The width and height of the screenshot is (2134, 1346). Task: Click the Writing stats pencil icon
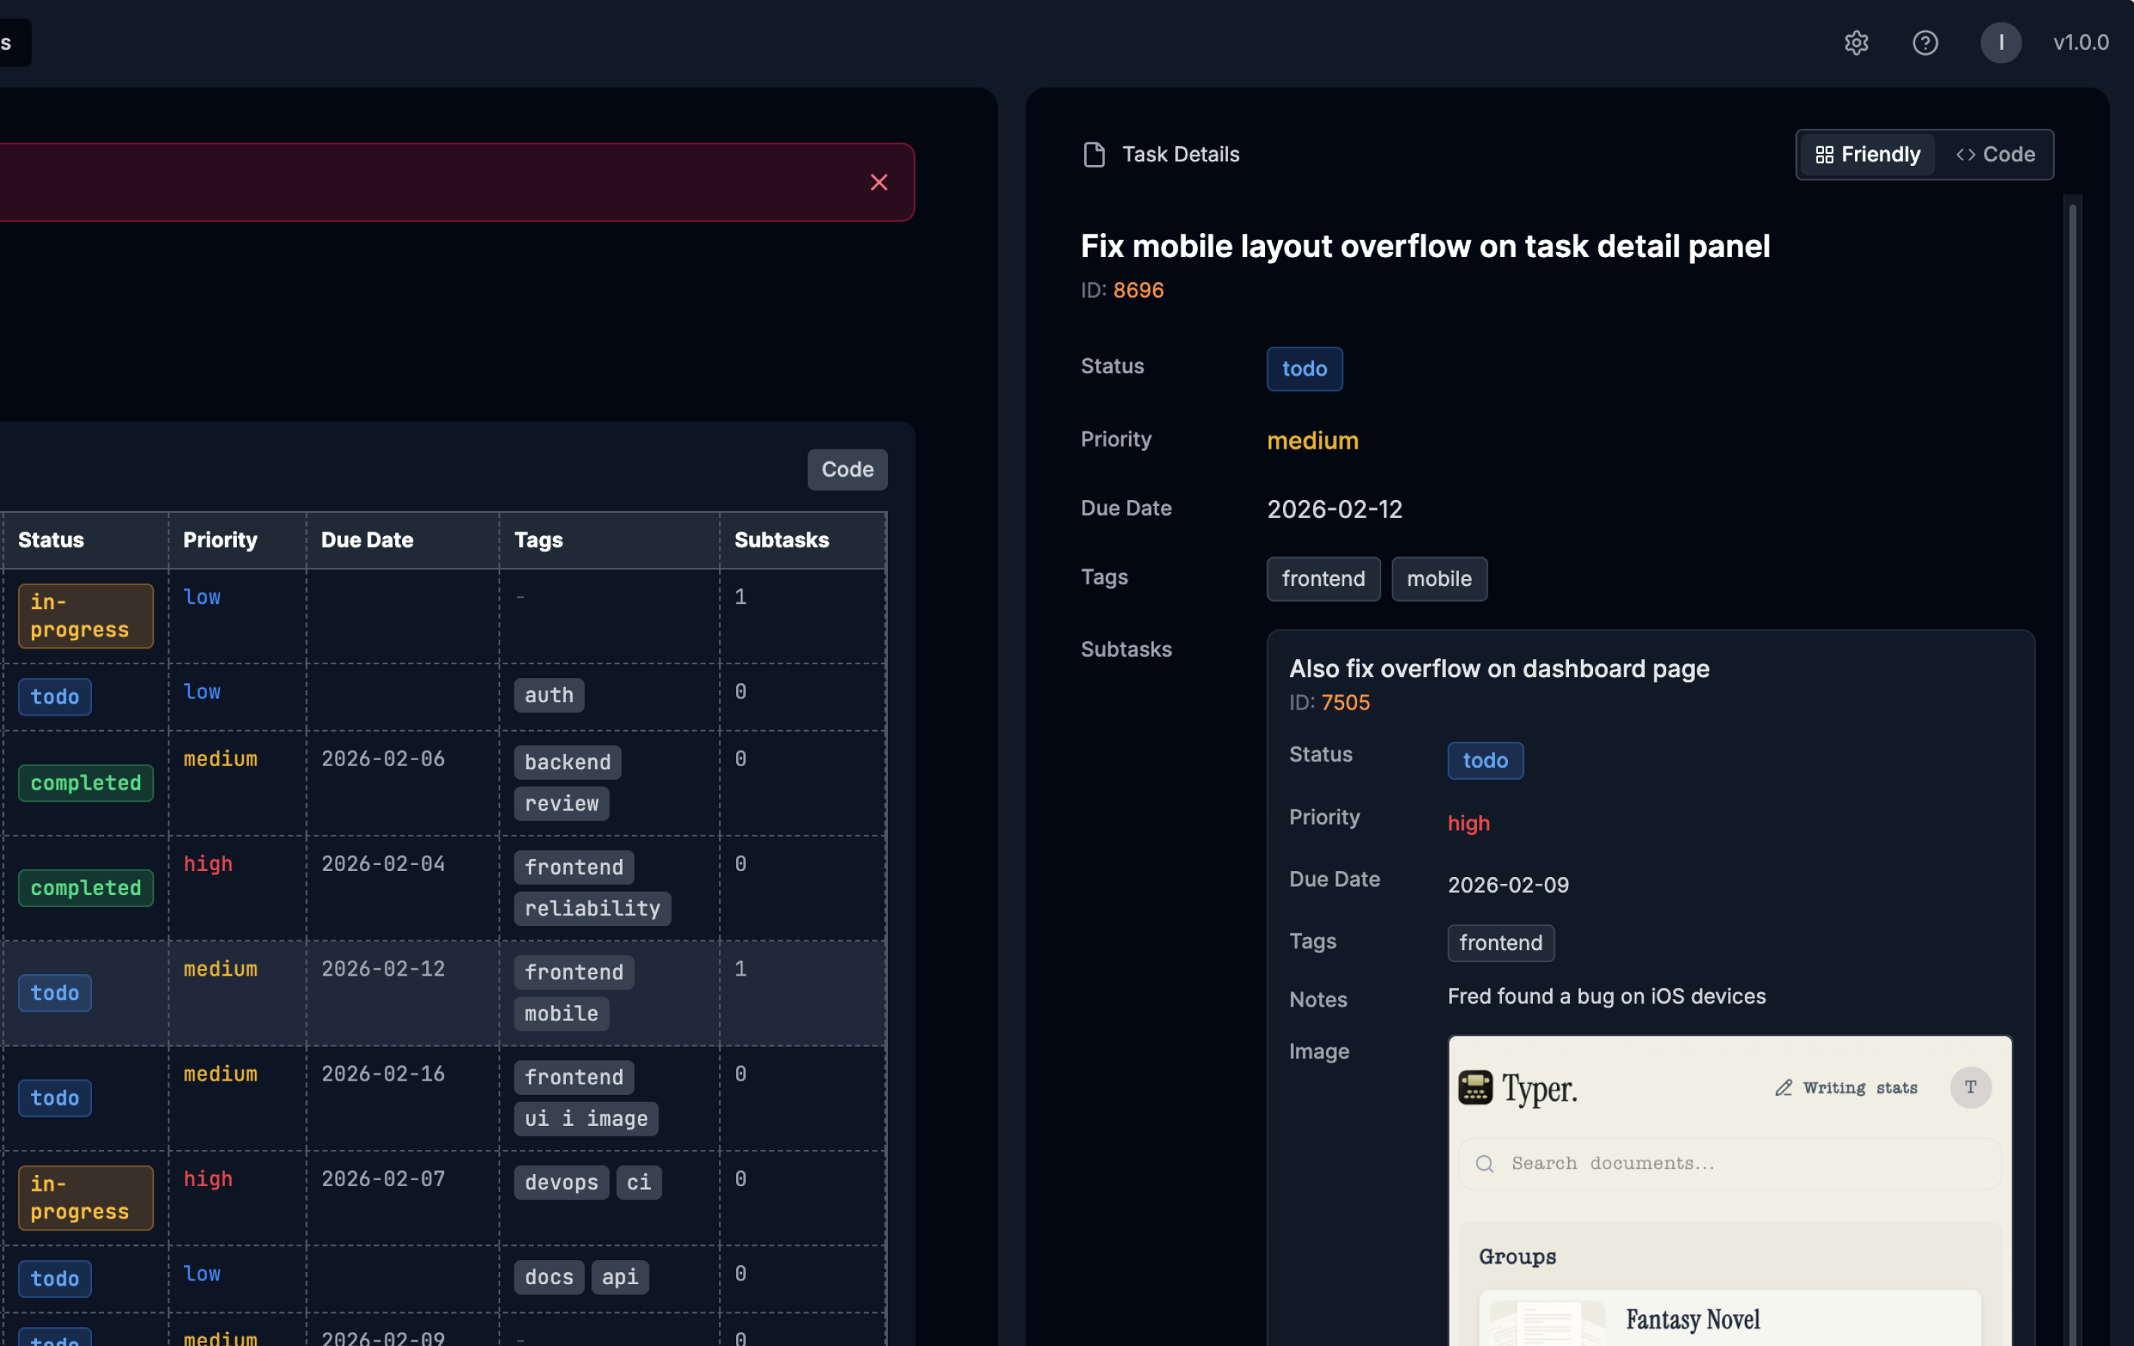[x=1784, y=1087]
